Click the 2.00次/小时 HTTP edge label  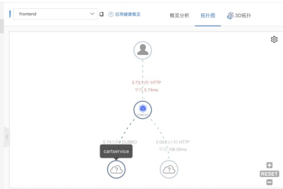(173, 142)
